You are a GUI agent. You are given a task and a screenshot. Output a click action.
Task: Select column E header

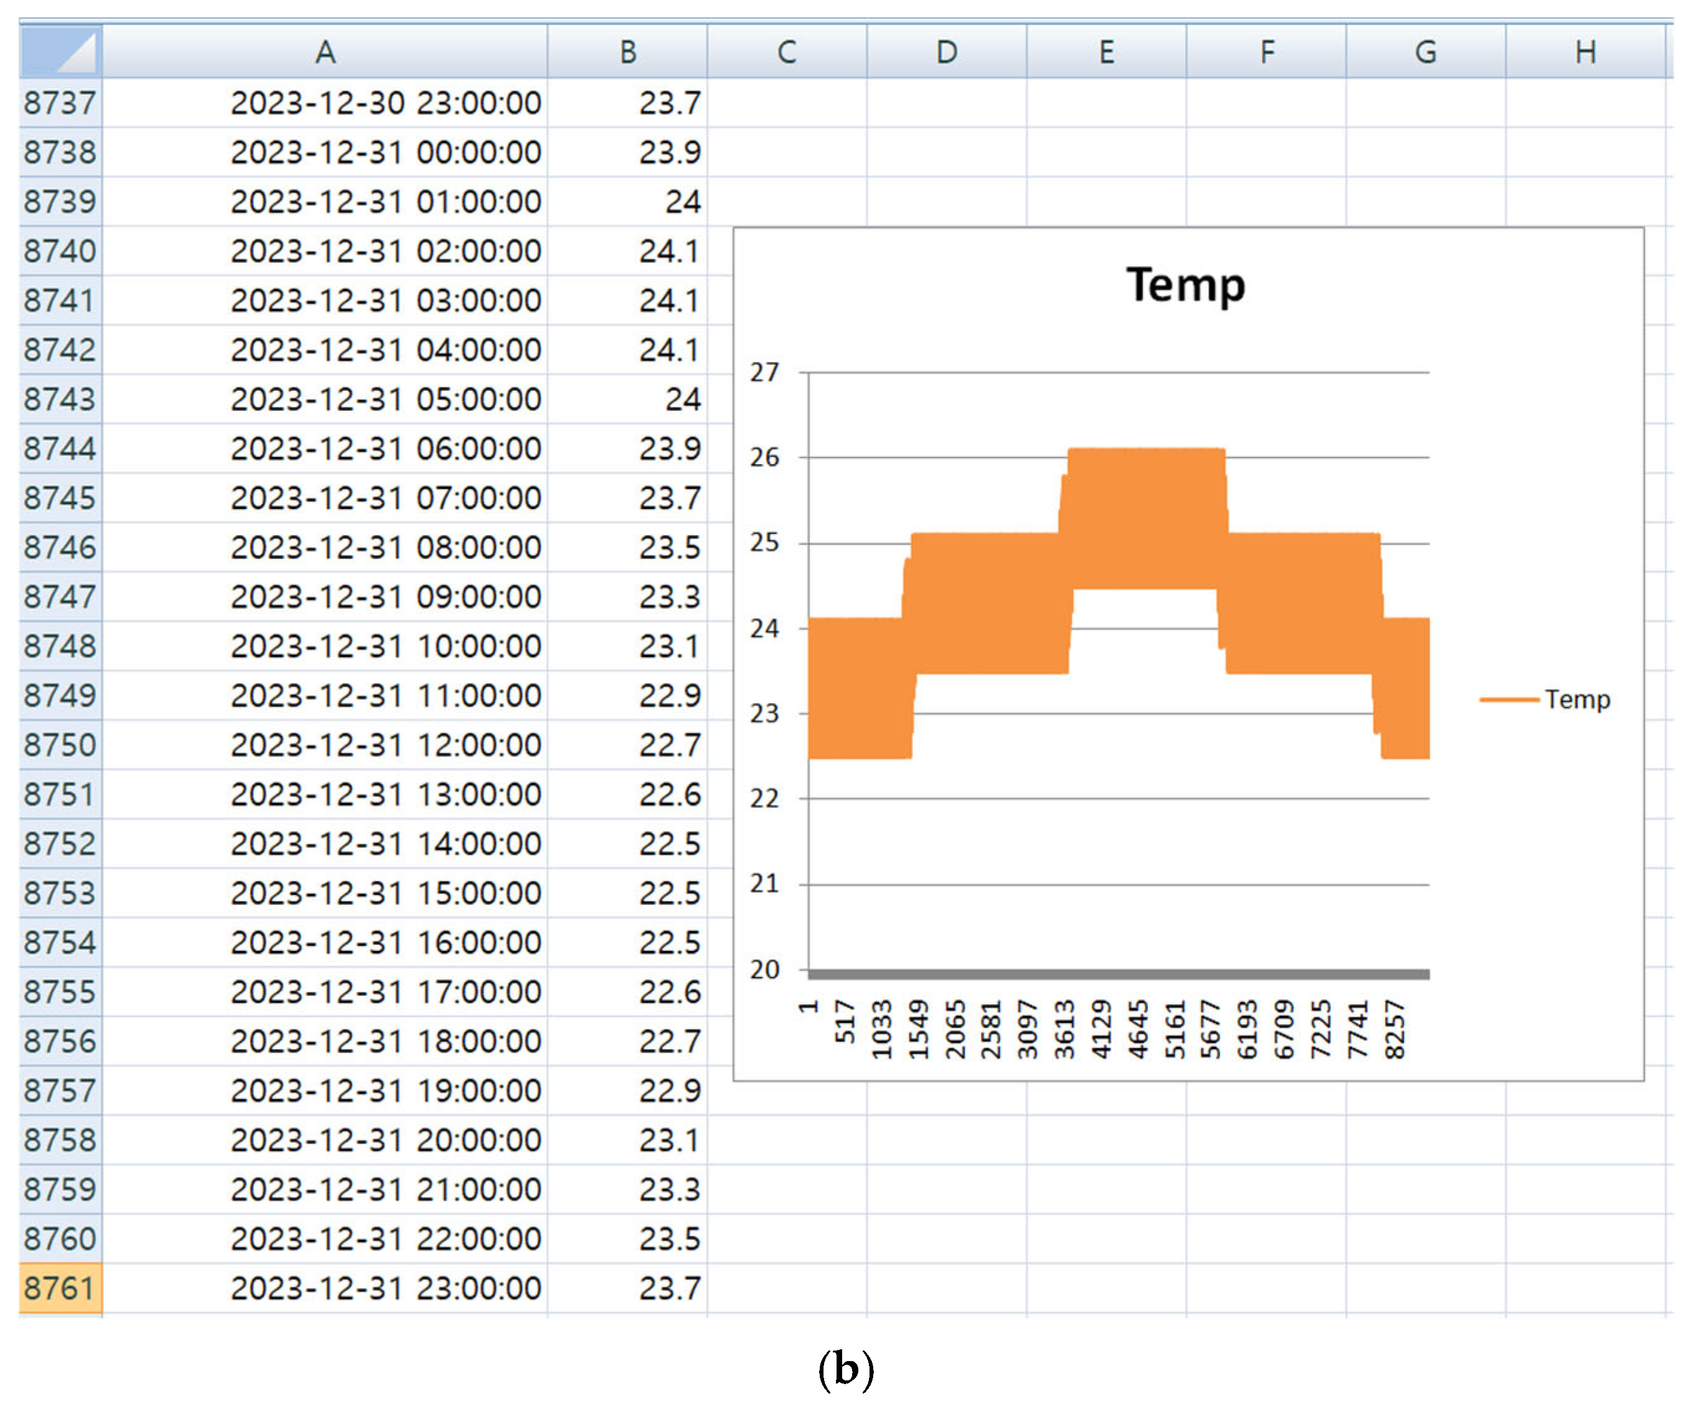[1106, 52]
